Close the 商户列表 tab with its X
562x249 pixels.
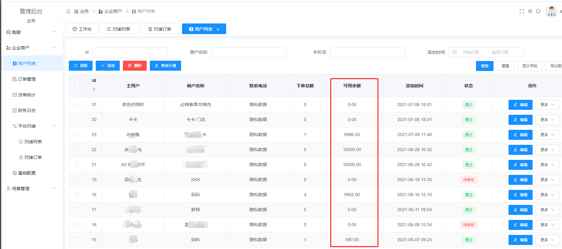(218, 29)
